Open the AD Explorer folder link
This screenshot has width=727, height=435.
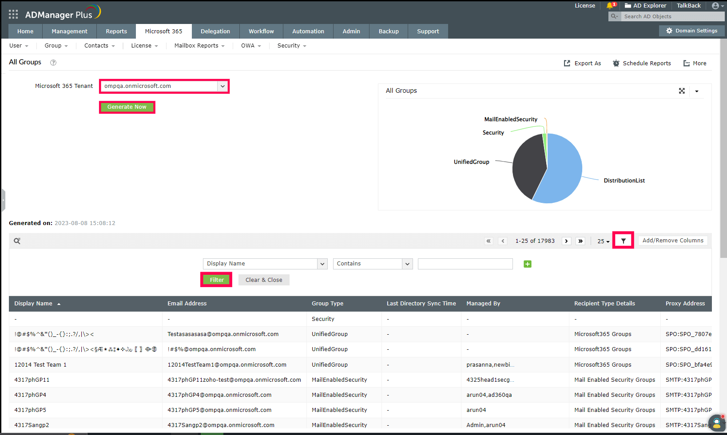coord(645,6)
